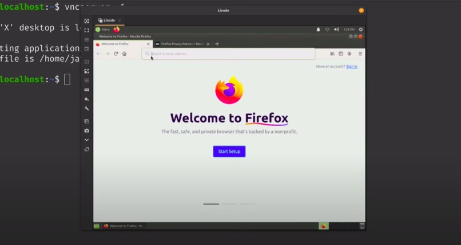Viewport: 461px width, 245px height.
Task: Click the Sign in link
Action: point(352,66)
